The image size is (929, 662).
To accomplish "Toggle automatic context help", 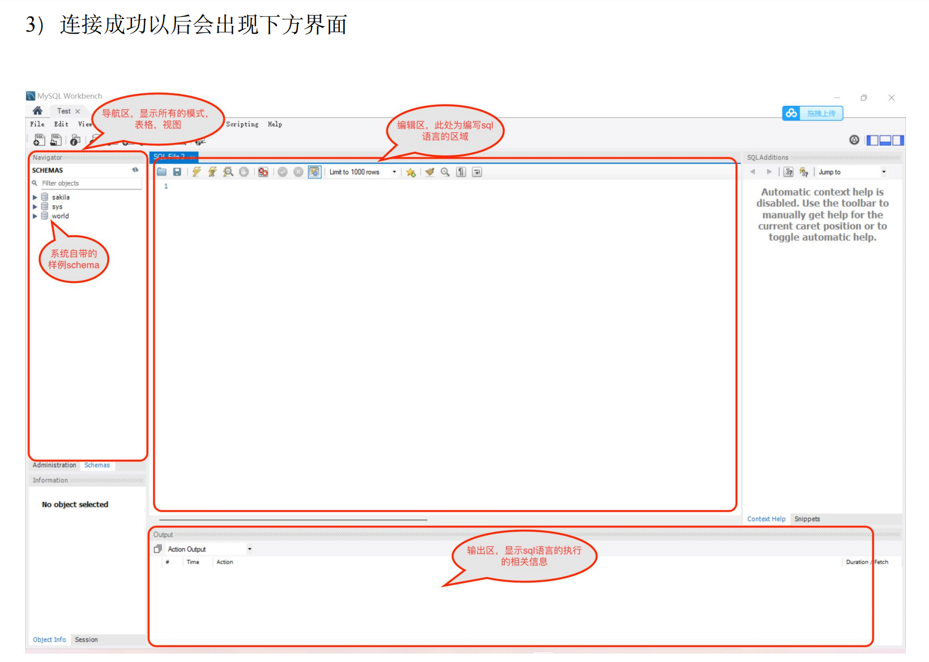I will [804, 172].
